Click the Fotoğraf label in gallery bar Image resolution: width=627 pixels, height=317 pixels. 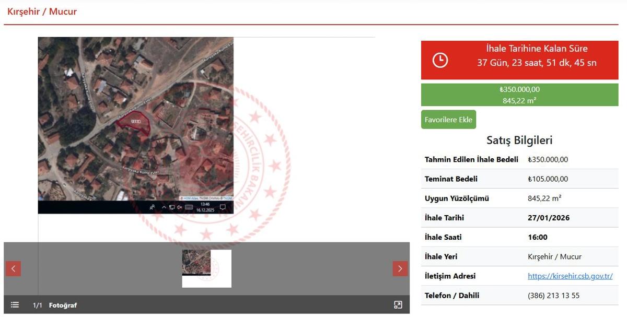(63, 306)
